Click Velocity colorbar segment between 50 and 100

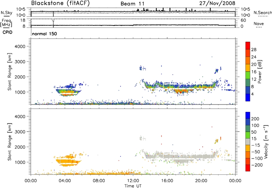(x=248, y=129)
